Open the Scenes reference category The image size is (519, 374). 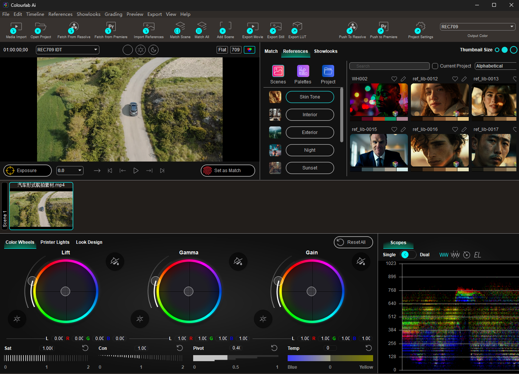[x=278, y=71]
